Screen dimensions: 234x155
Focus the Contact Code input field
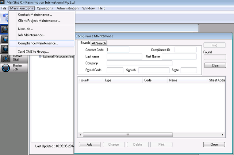pos(118,50)
